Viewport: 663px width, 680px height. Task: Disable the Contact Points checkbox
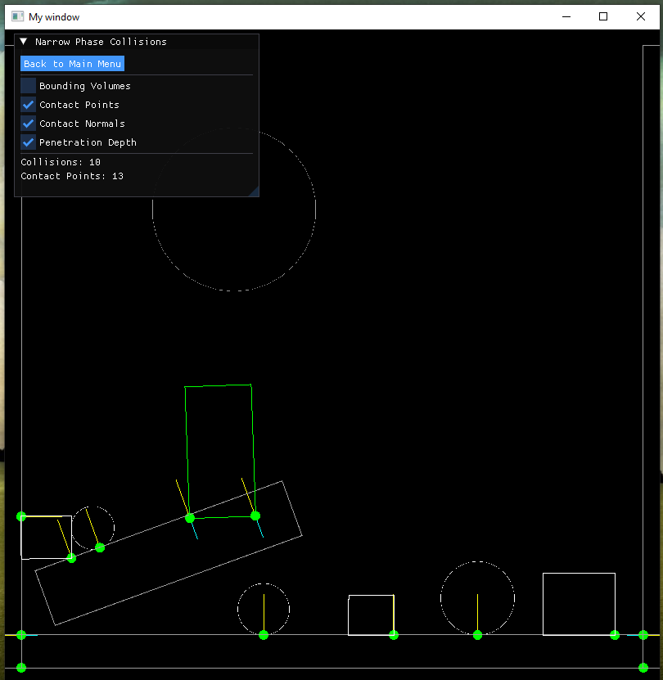(28, 104)
